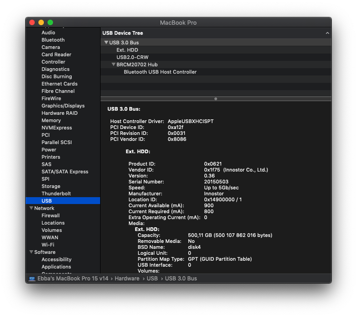Click USB in the path bar
357x317 pixels.
tap(152, 279)
